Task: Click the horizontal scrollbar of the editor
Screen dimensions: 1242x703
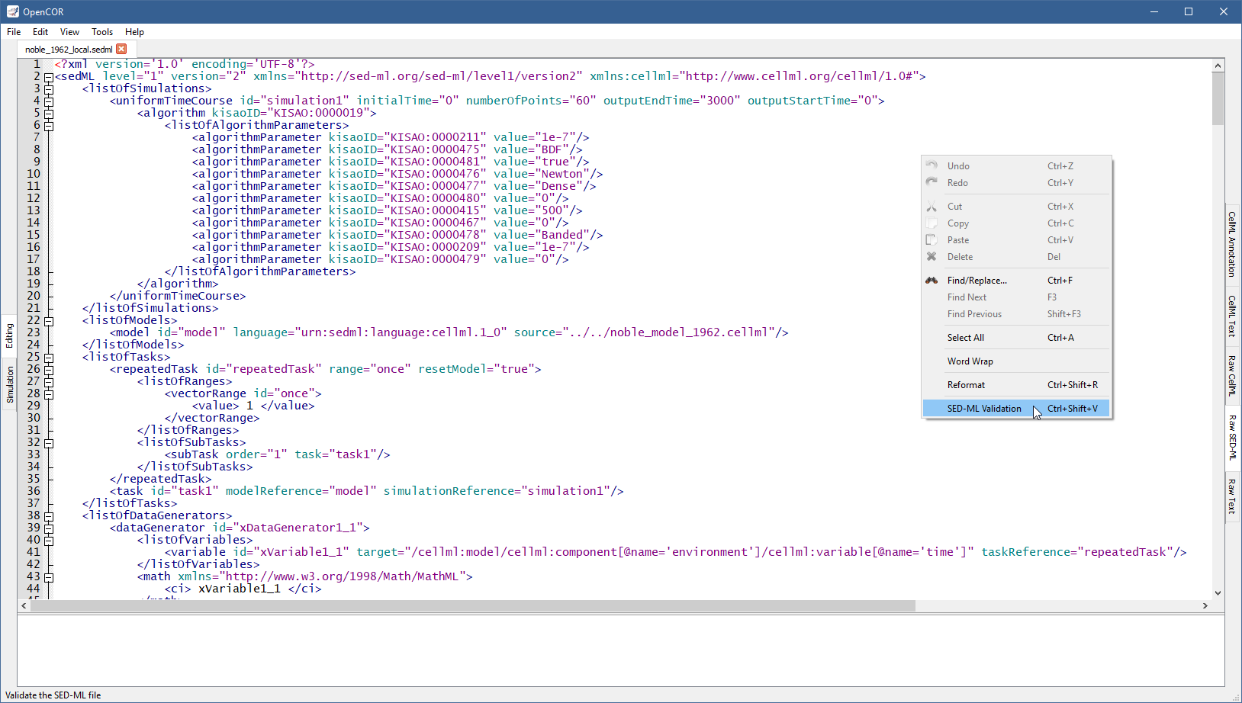Action: 473,606
